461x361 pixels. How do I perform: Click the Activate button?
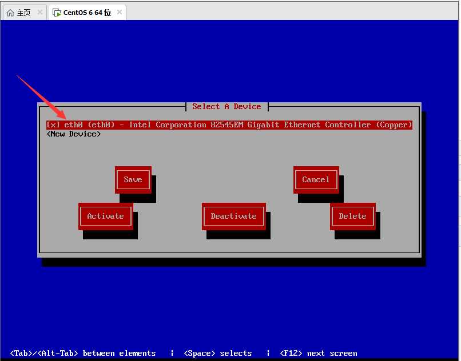pyautogui.click(x=106, y=216)
